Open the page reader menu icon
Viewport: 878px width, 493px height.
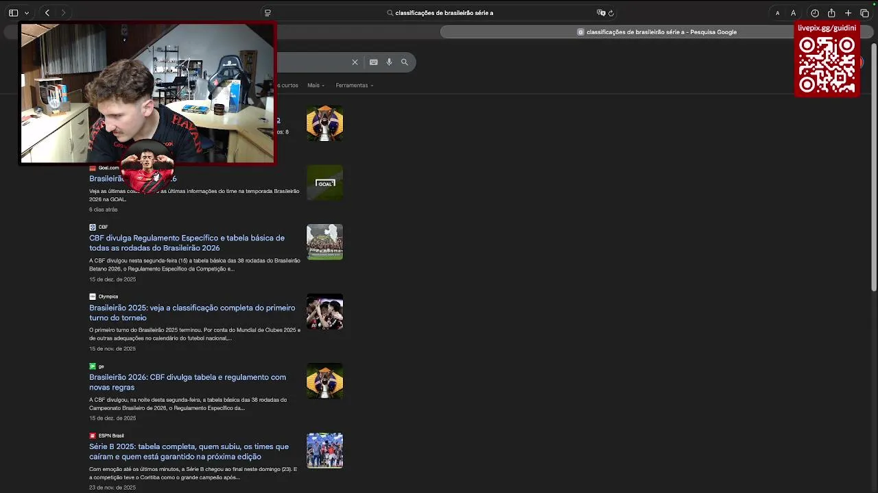pos(268,13)
